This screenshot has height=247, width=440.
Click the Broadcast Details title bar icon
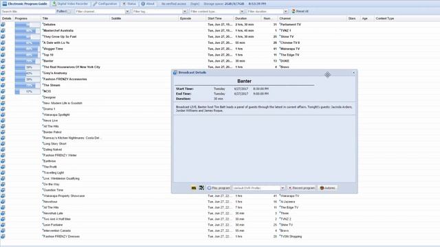[175, 73]
